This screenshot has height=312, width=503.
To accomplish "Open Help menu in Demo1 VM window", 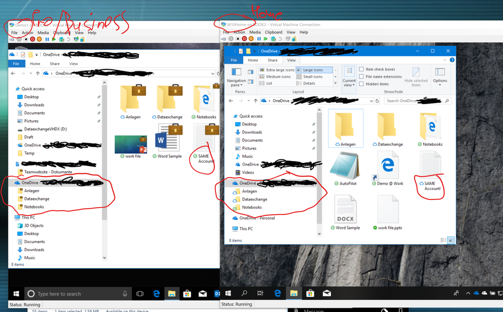I will [92, 33].
